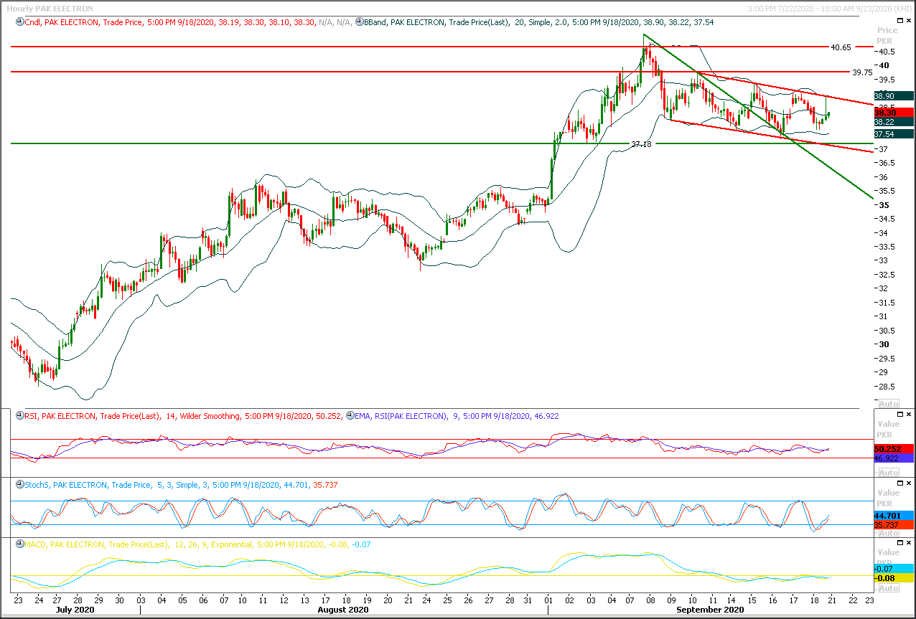Image resolution: width=916 pixels, height=619 pixels.
Task: Click the orange 35.737 stochastic value tag
Action: (x=893, y=525)
